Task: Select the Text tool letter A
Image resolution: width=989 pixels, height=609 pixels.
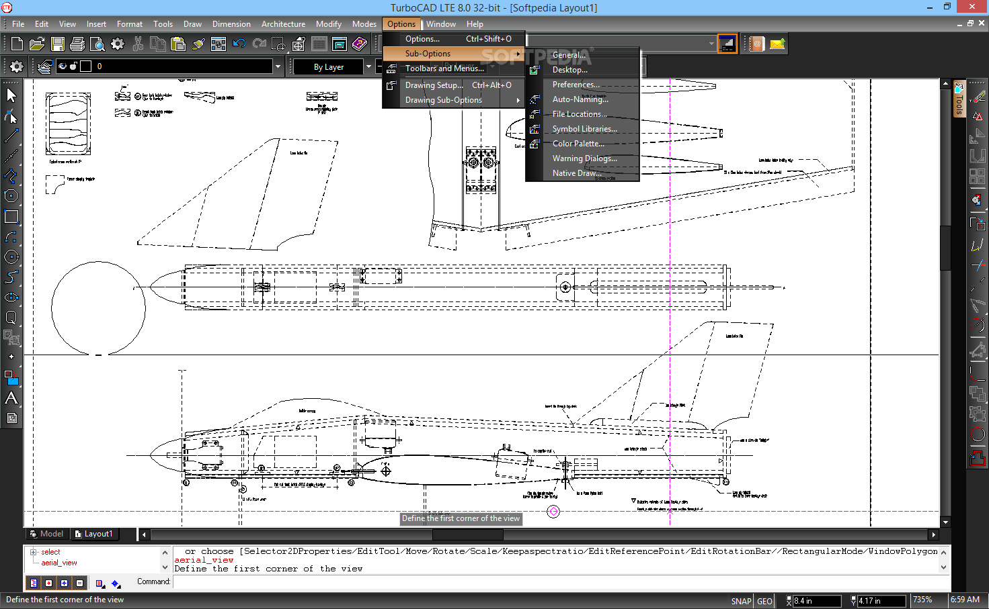Action: pos(11,397)
